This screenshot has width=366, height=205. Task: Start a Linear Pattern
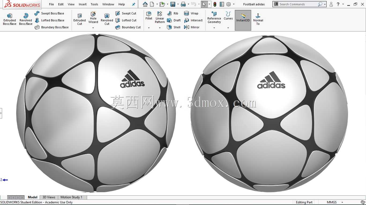pos(160,17)
